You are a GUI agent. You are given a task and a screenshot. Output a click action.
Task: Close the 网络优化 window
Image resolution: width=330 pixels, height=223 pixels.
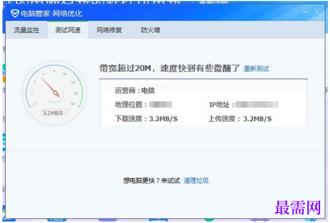[317, 12]
